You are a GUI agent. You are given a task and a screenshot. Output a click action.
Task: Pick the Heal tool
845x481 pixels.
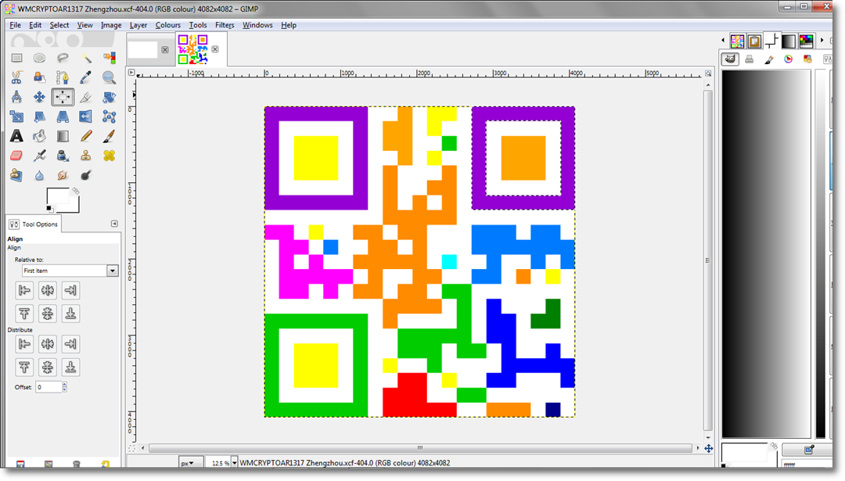pyautogui.click(x=110, y=156)
